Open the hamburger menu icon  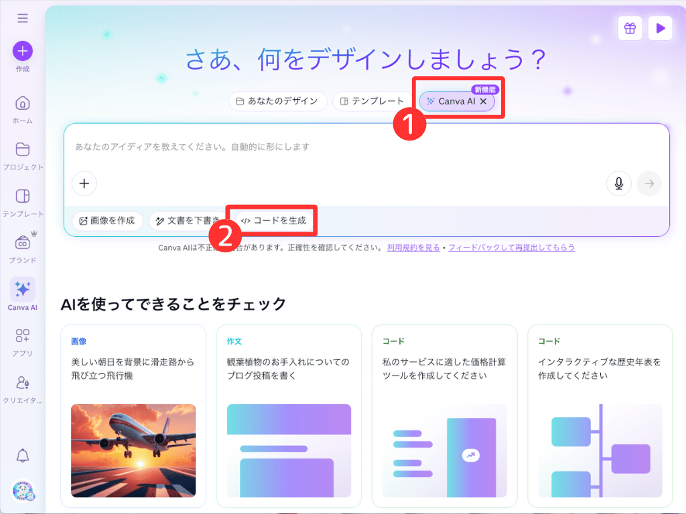(23, 18)
